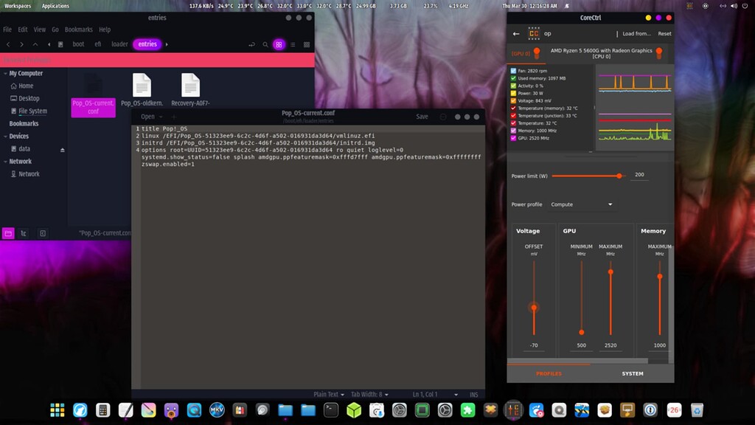Go back in the CoreCtrl profile view
This screenshot has height=425, width=755.
(x=516, y=34)
